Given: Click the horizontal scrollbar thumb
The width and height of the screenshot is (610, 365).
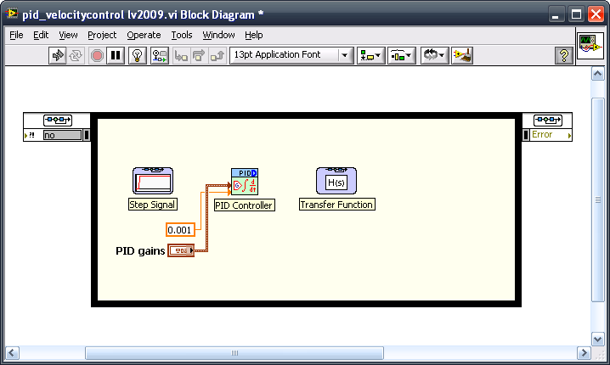Looking at the screenshot, I should point(234,353).
